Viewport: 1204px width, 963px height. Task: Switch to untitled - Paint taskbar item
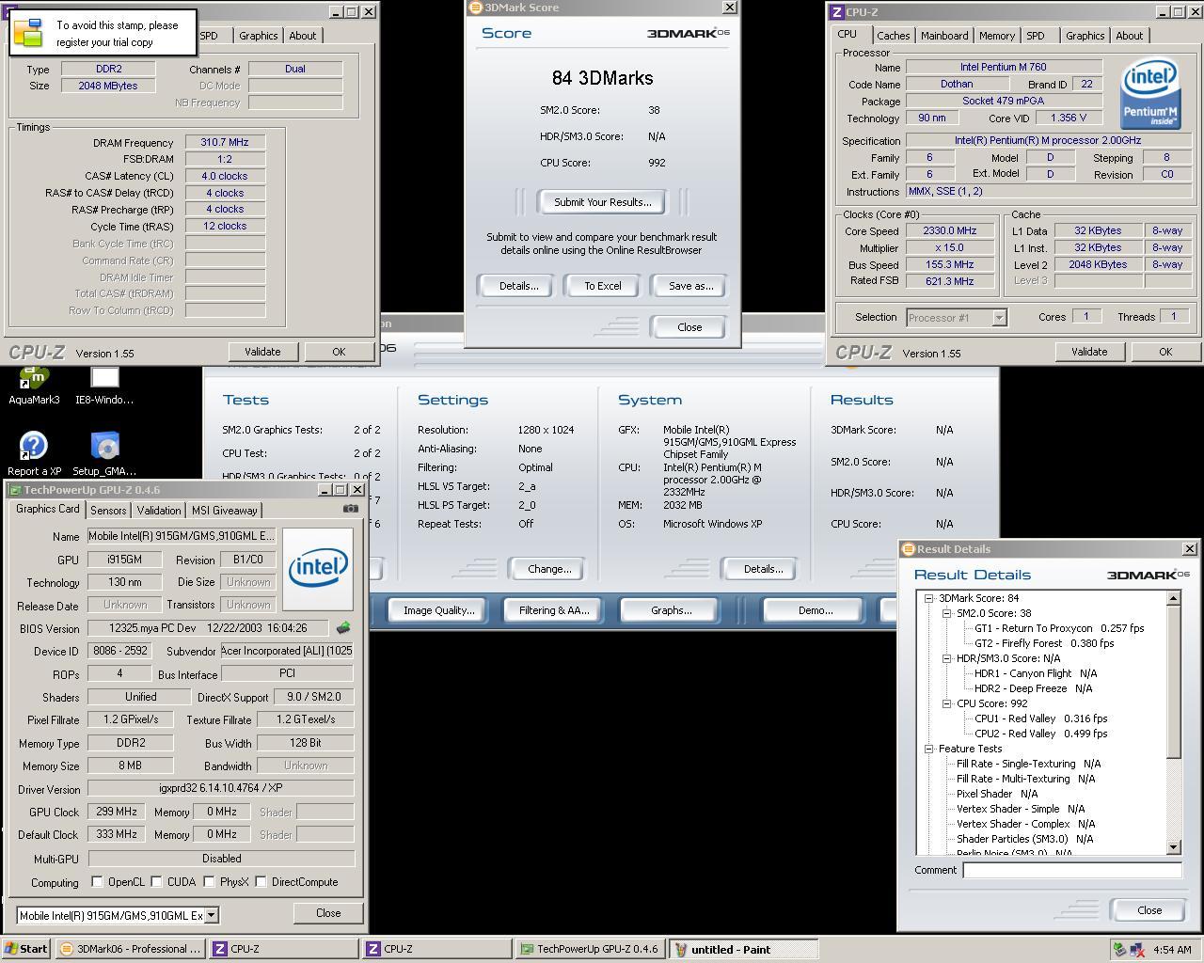tap(743, 950)
